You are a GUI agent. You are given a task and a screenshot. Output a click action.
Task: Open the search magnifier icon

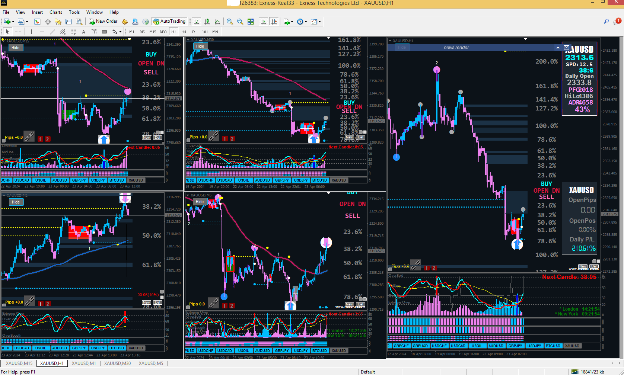pyautogui.click(x=606, y=22)
